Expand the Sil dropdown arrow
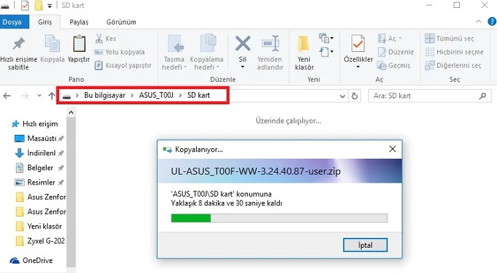The width and height of the screenshot is (497, 273). coord(243,67)
